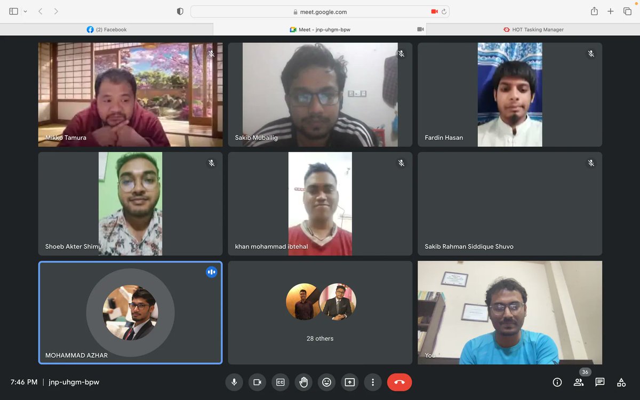
Task: Leave the call with red hang-up button
Action: coord(399,382)
